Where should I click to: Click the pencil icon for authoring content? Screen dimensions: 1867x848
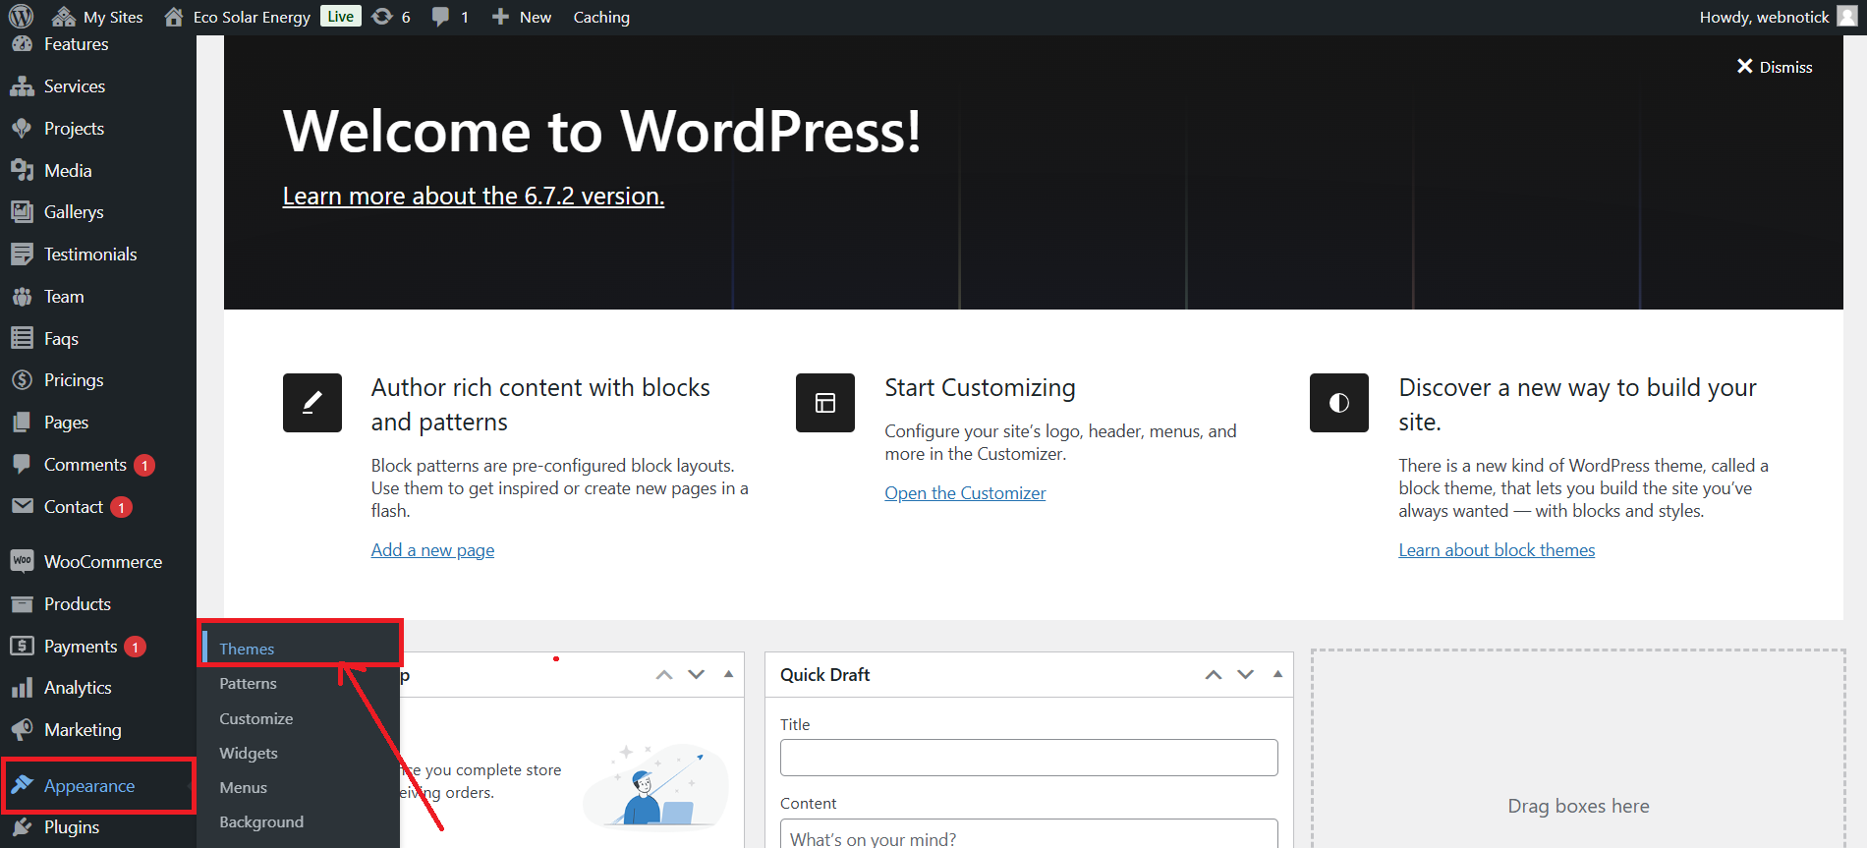click(311, 403)
